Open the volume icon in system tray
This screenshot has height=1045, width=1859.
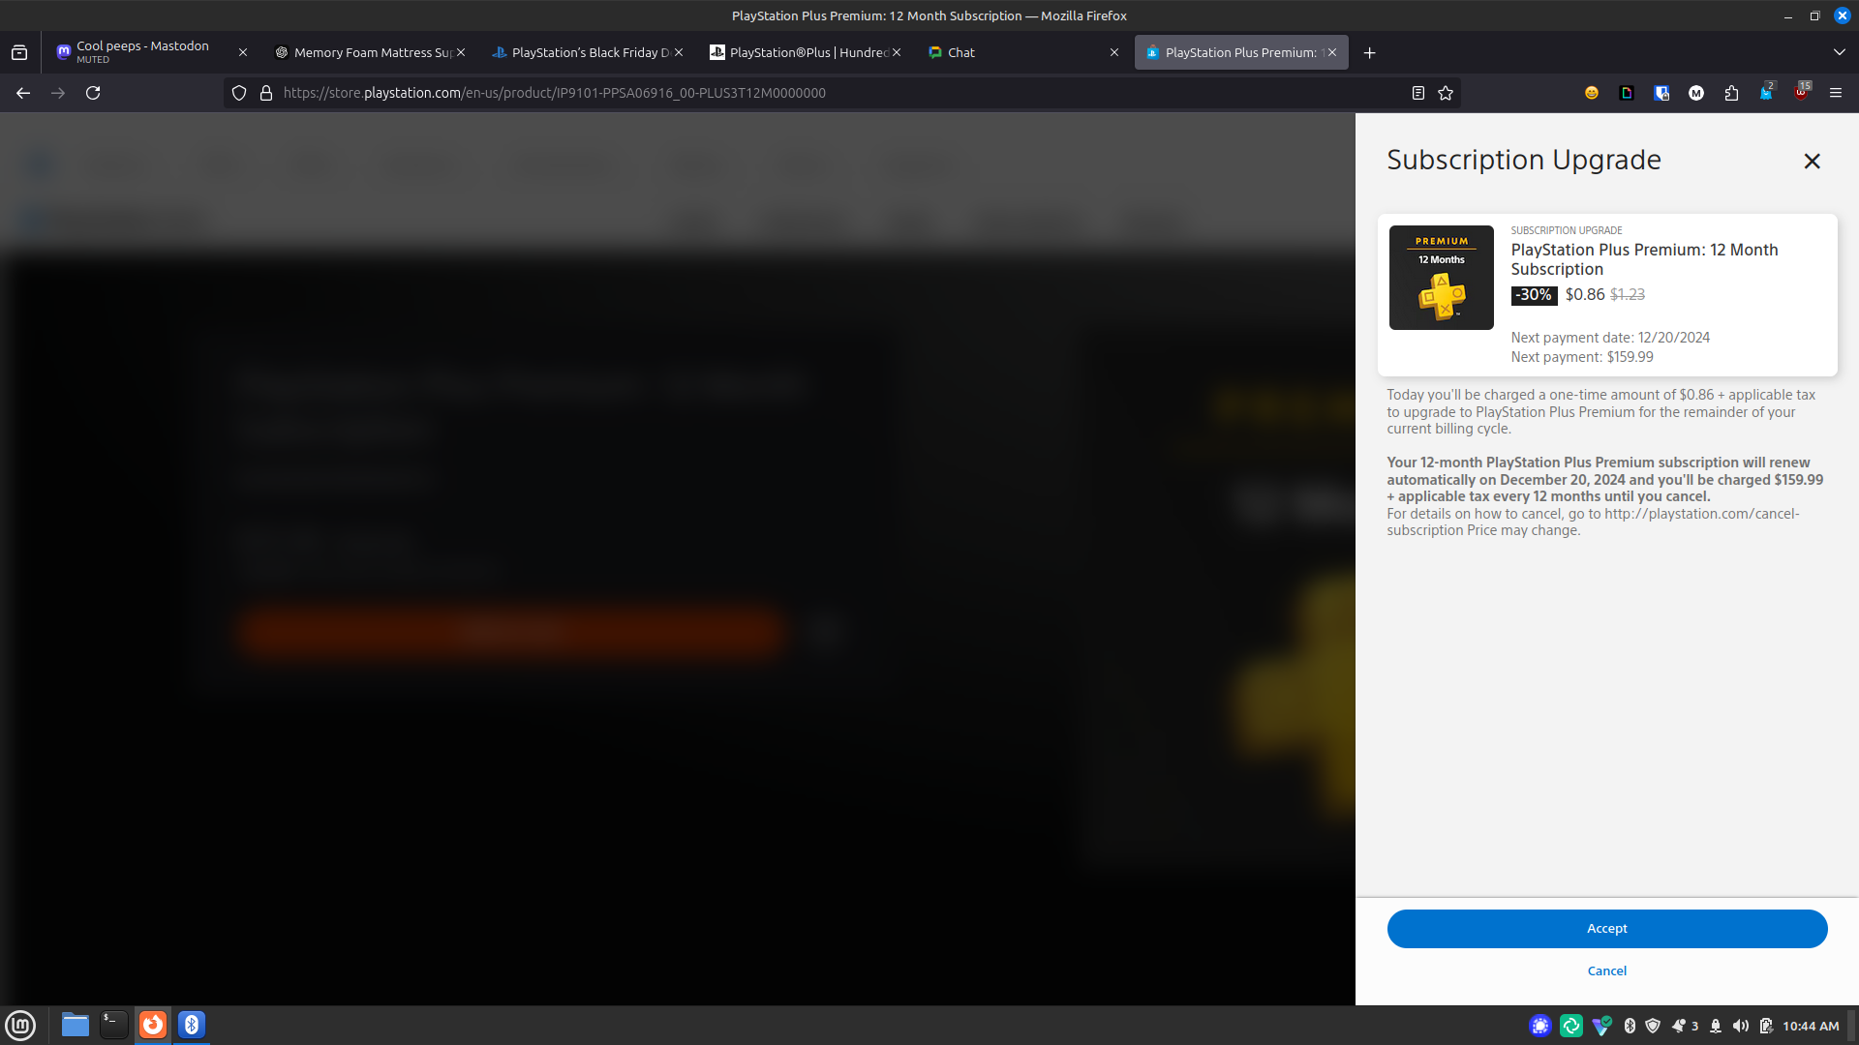pyautogui.click(x=1740, y=1026)
